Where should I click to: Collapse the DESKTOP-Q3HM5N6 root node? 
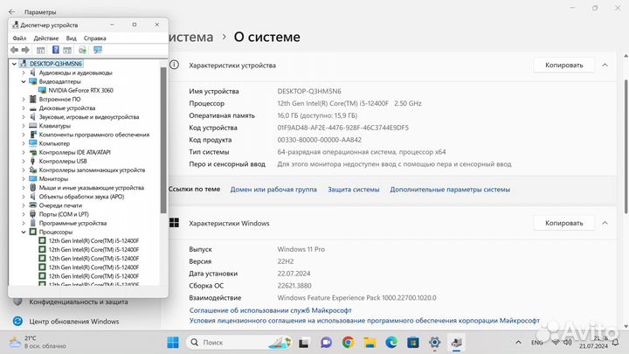pyautogui.click(x=14, y=64)
